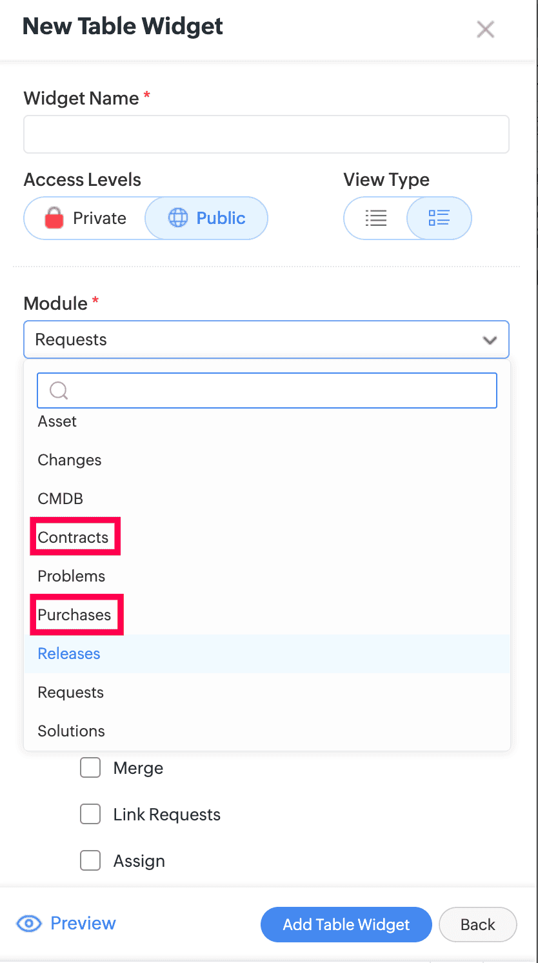Click the eye Preview icon
The height and width of the screenshot is (963, 538).
tap(29, 924)
